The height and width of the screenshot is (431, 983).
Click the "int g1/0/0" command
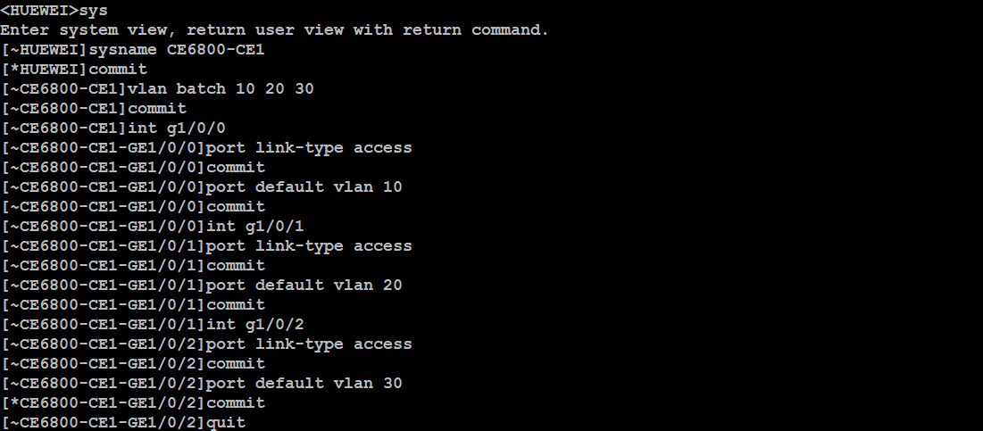click(x=177, y=128)
